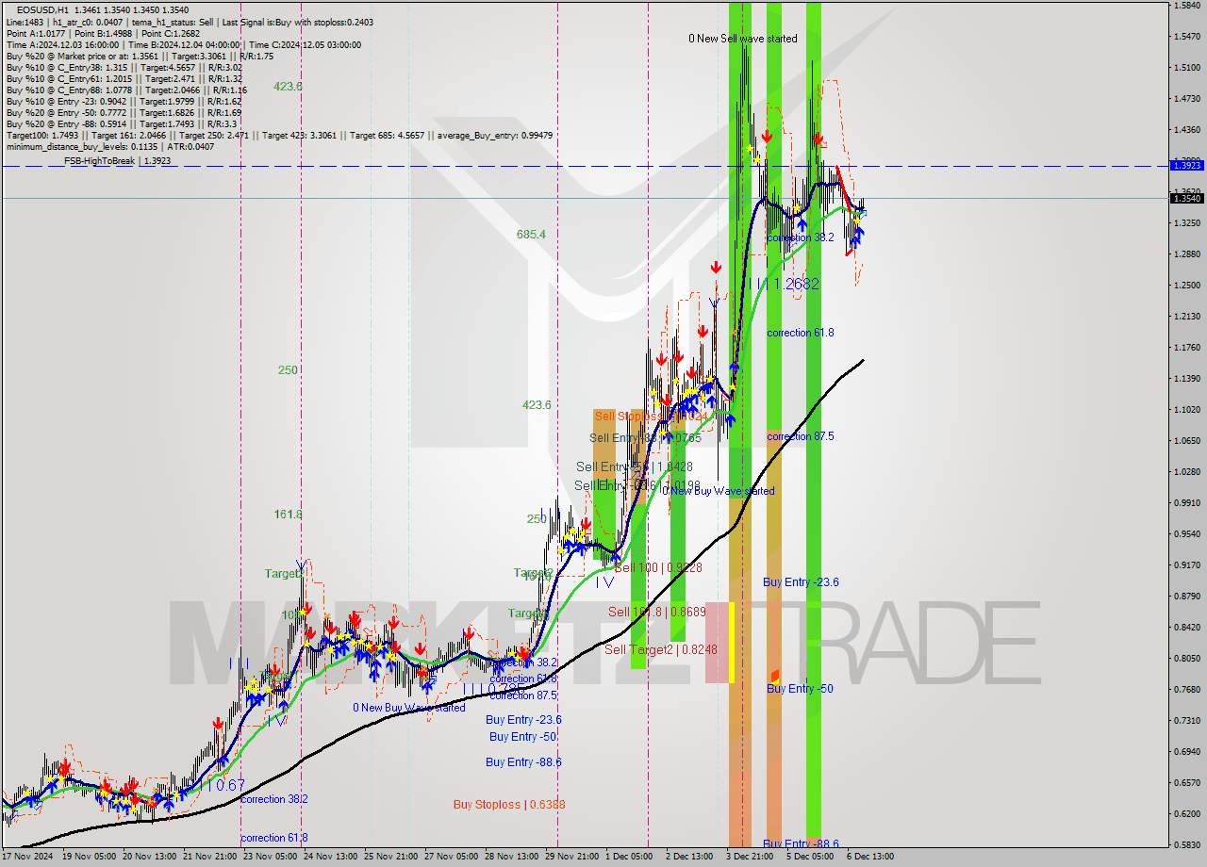
Task: Select the 'Buy %10 @ C_Entry38: 1.315' line
Action: [x=124, y=67]
